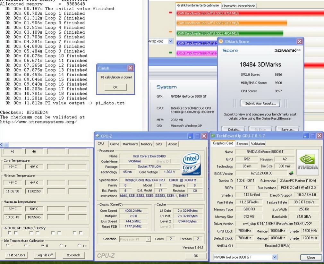Click OK in the PI calculation Finish dialog
324x264 pixels.
(115, 87)
